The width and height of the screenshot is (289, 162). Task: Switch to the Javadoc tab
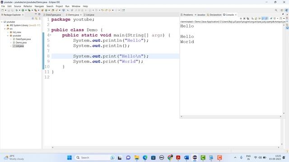[x=200, y=15]
